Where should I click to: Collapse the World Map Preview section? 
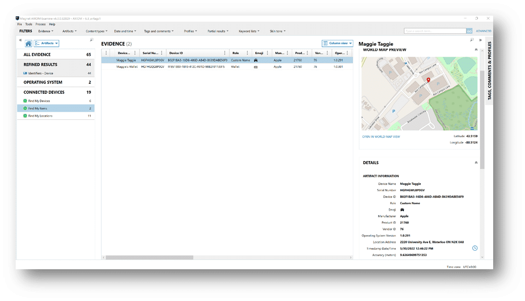(476, 50)
